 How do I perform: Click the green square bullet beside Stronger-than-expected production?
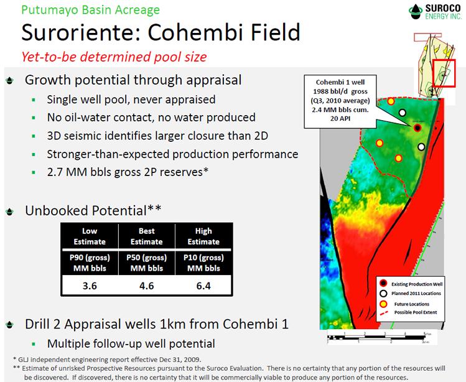pos(34,154)
